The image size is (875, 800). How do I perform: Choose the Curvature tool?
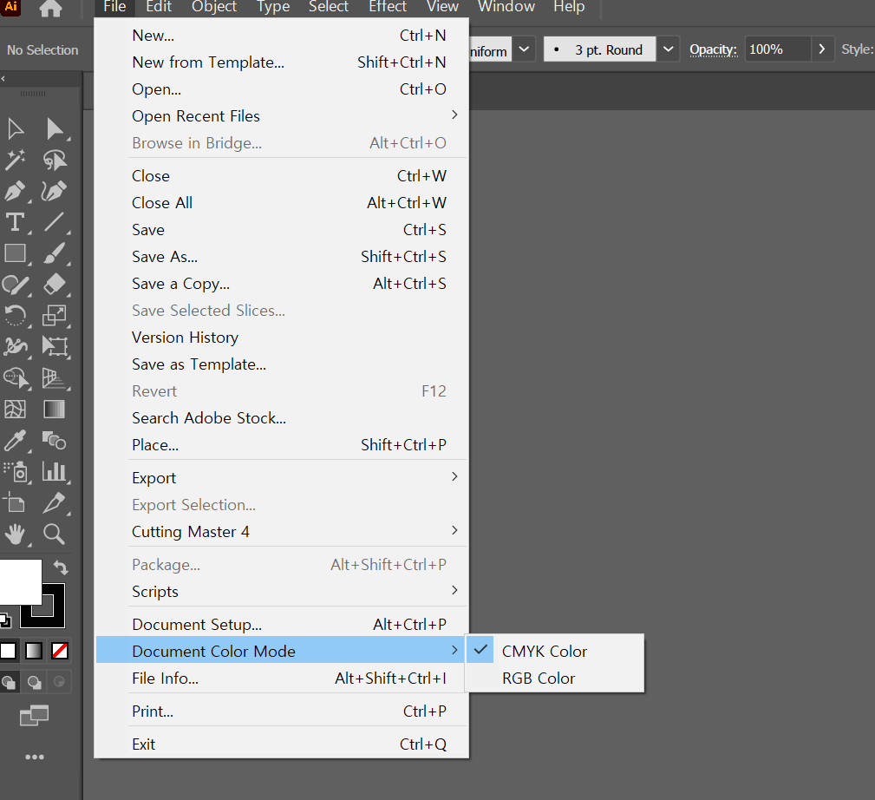point(55,192)
